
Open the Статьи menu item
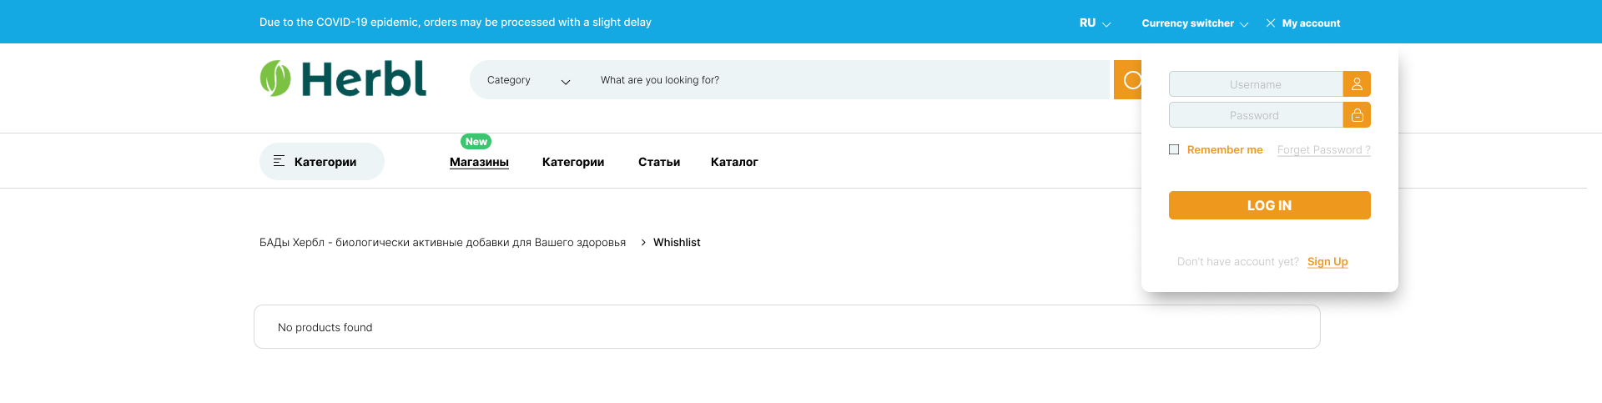pyautogui.click(x=659, y=162)
